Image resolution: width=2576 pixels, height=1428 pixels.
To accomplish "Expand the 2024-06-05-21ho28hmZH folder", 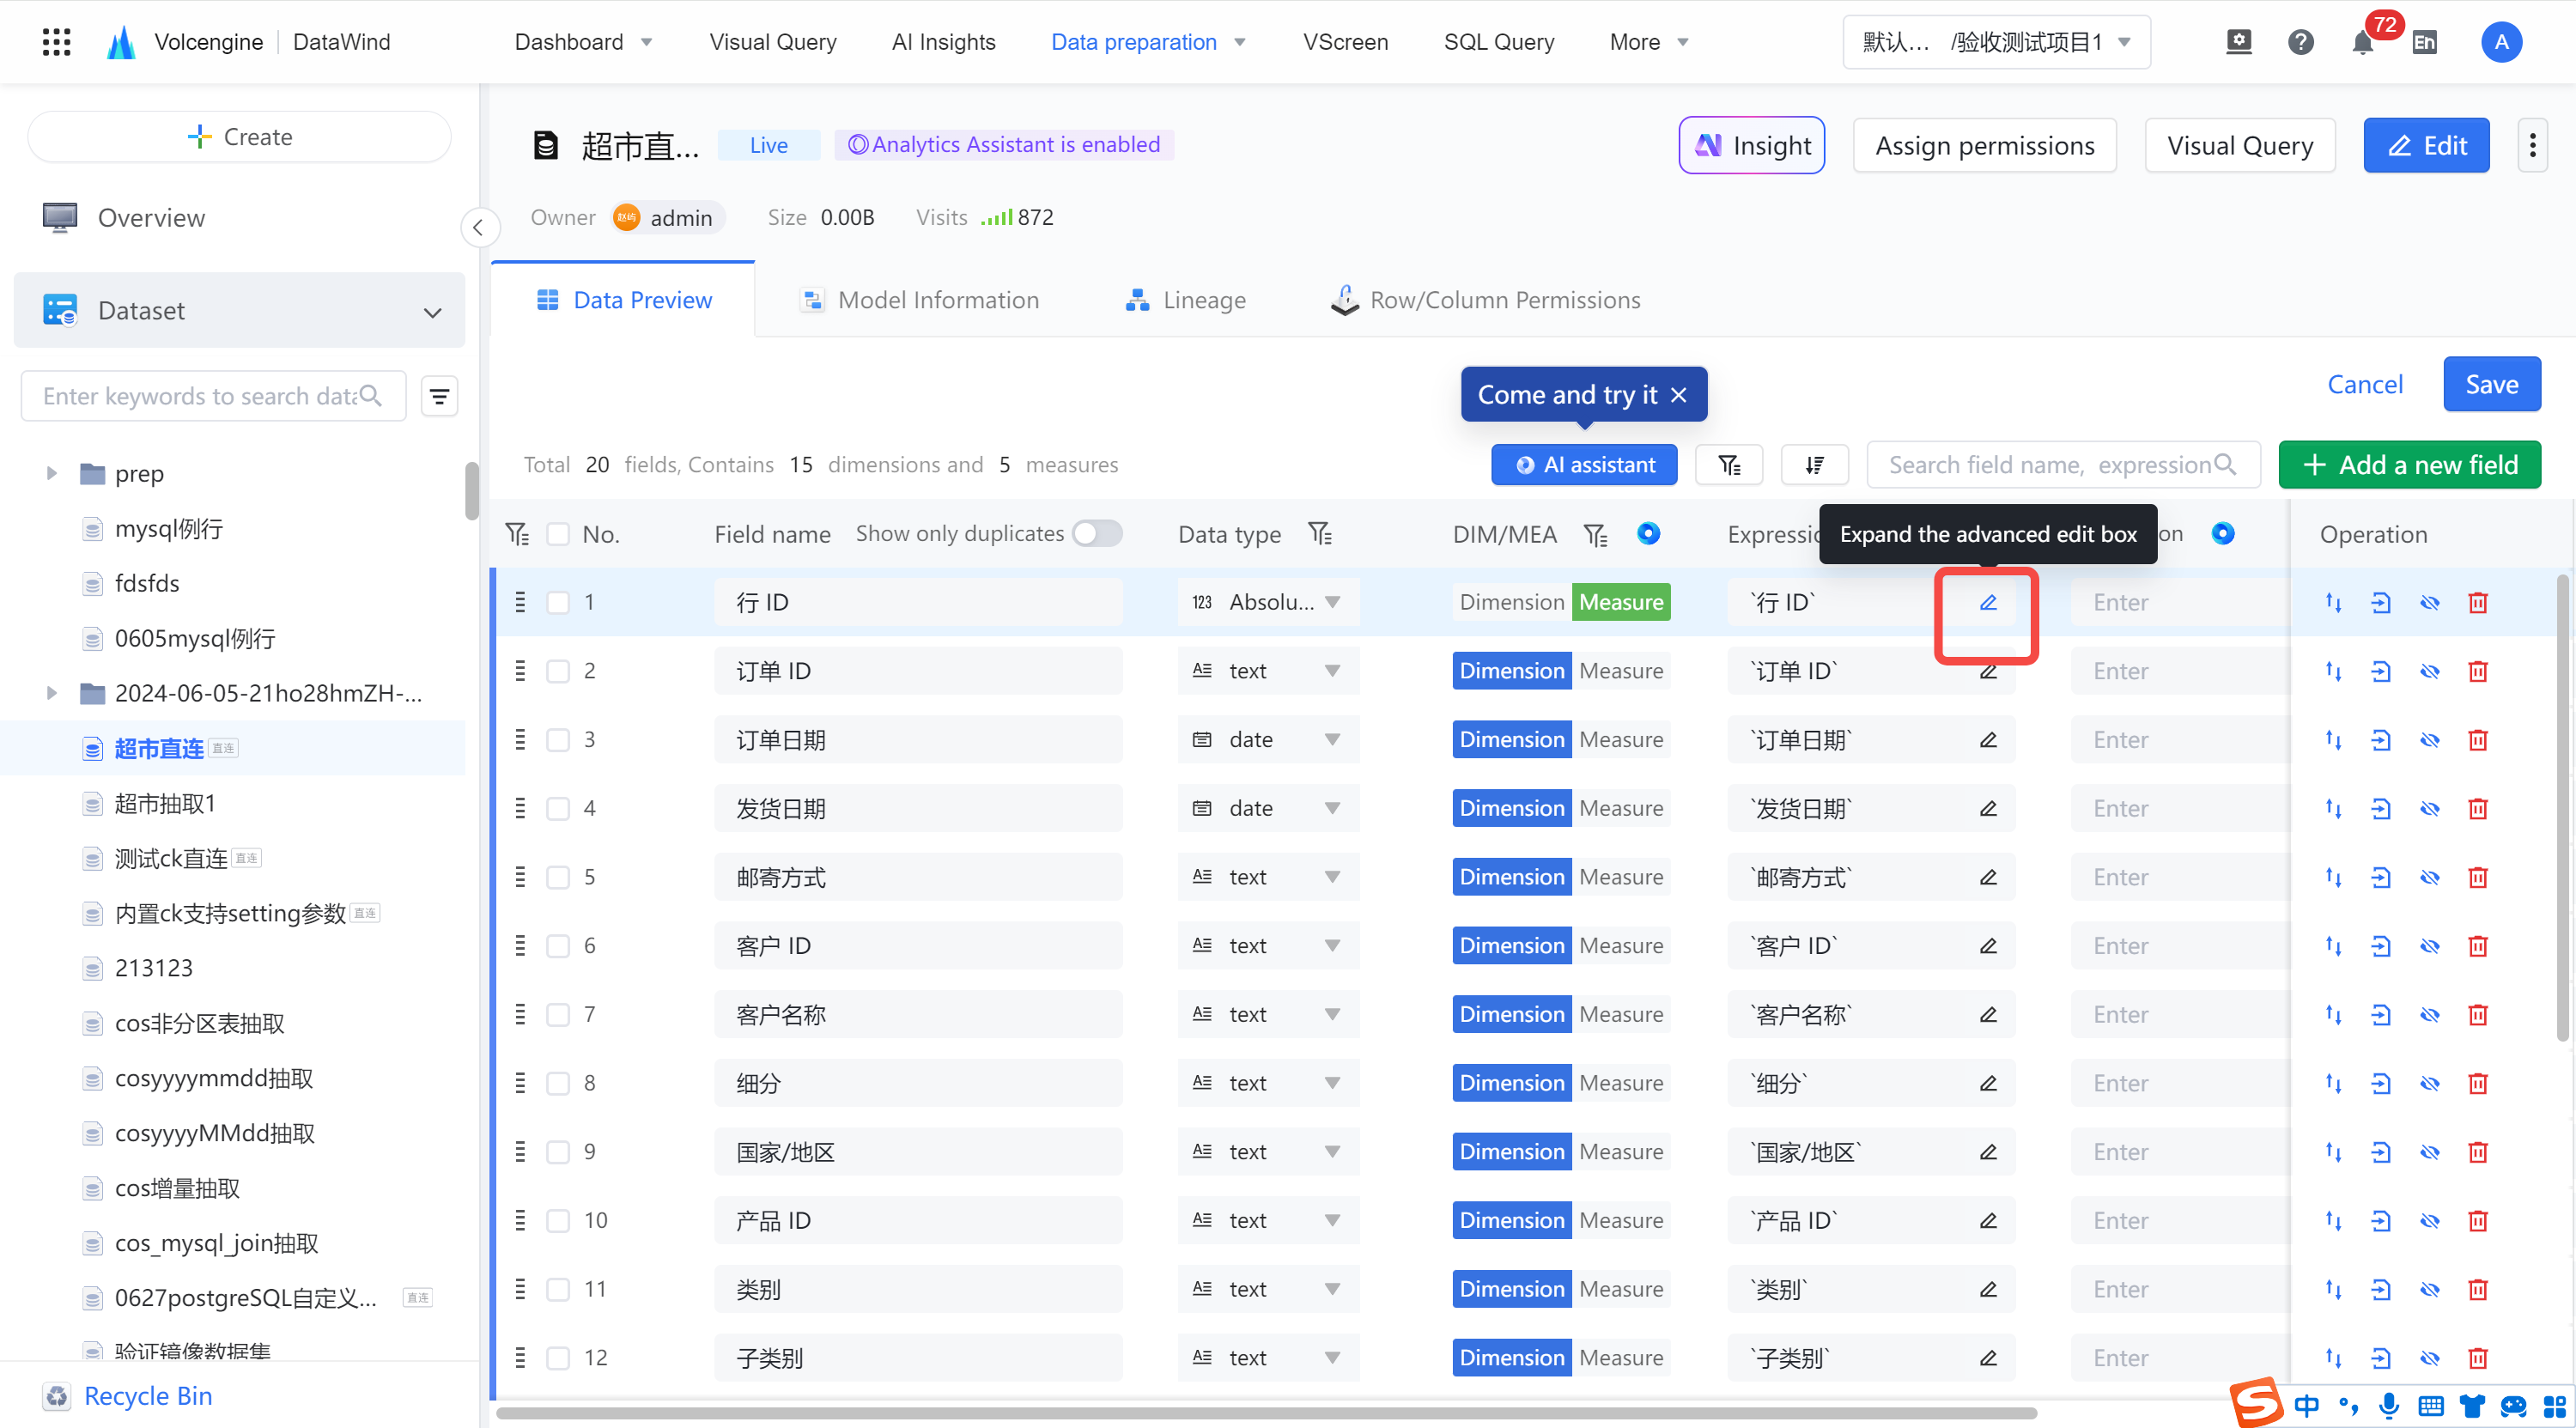I will coord(51,693).
